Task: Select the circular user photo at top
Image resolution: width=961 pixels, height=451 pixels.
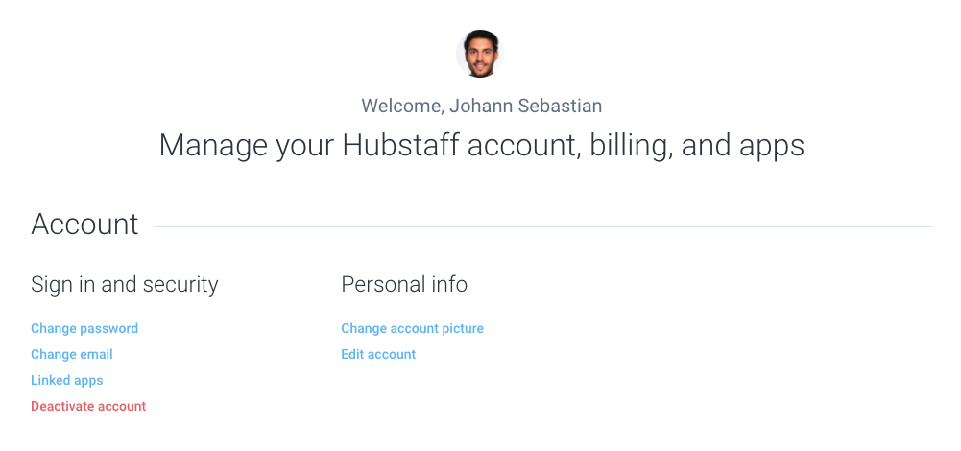Action: tap(480, 54)
